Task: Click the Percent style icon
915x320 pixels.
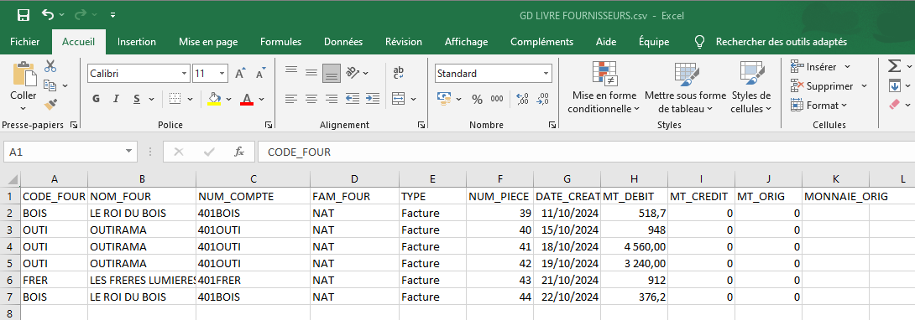Action: click(478, 99)
